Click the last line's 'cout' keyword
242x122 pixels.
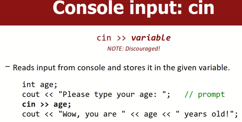(x=31, y=114)
